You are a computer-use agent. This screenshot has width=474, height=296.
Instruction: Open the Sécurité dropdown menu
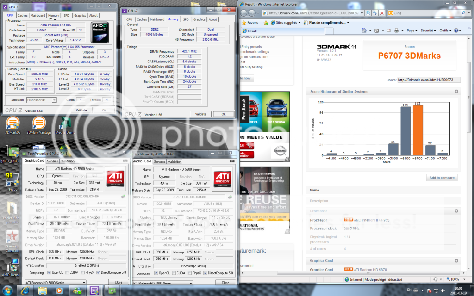427,31
